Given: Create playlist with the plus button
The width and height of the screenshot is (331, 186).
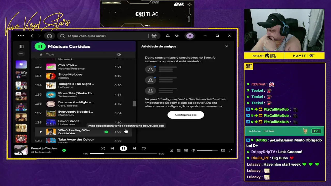Looking at the screenshot, I should coord(21,54).
